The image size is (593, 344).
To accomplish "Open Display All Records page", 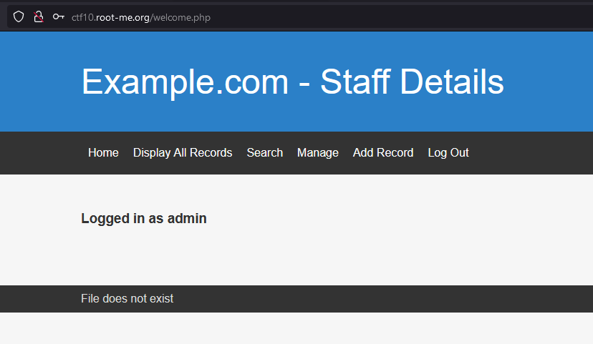I will tap(183, 152).
